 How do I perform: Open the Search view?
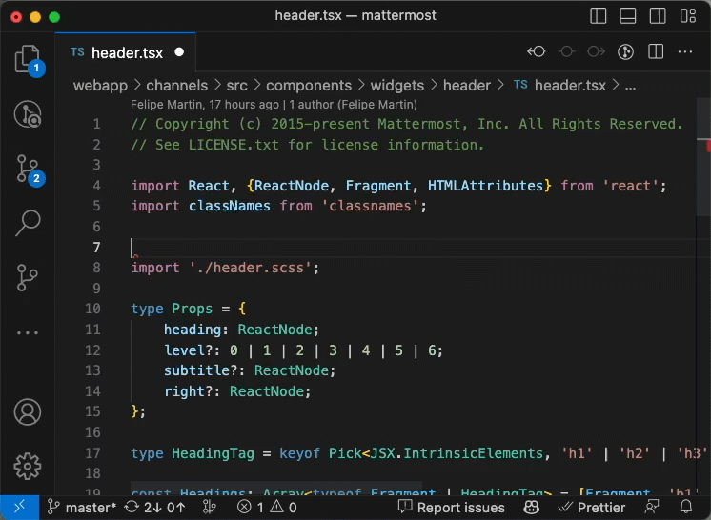(28, 223)
